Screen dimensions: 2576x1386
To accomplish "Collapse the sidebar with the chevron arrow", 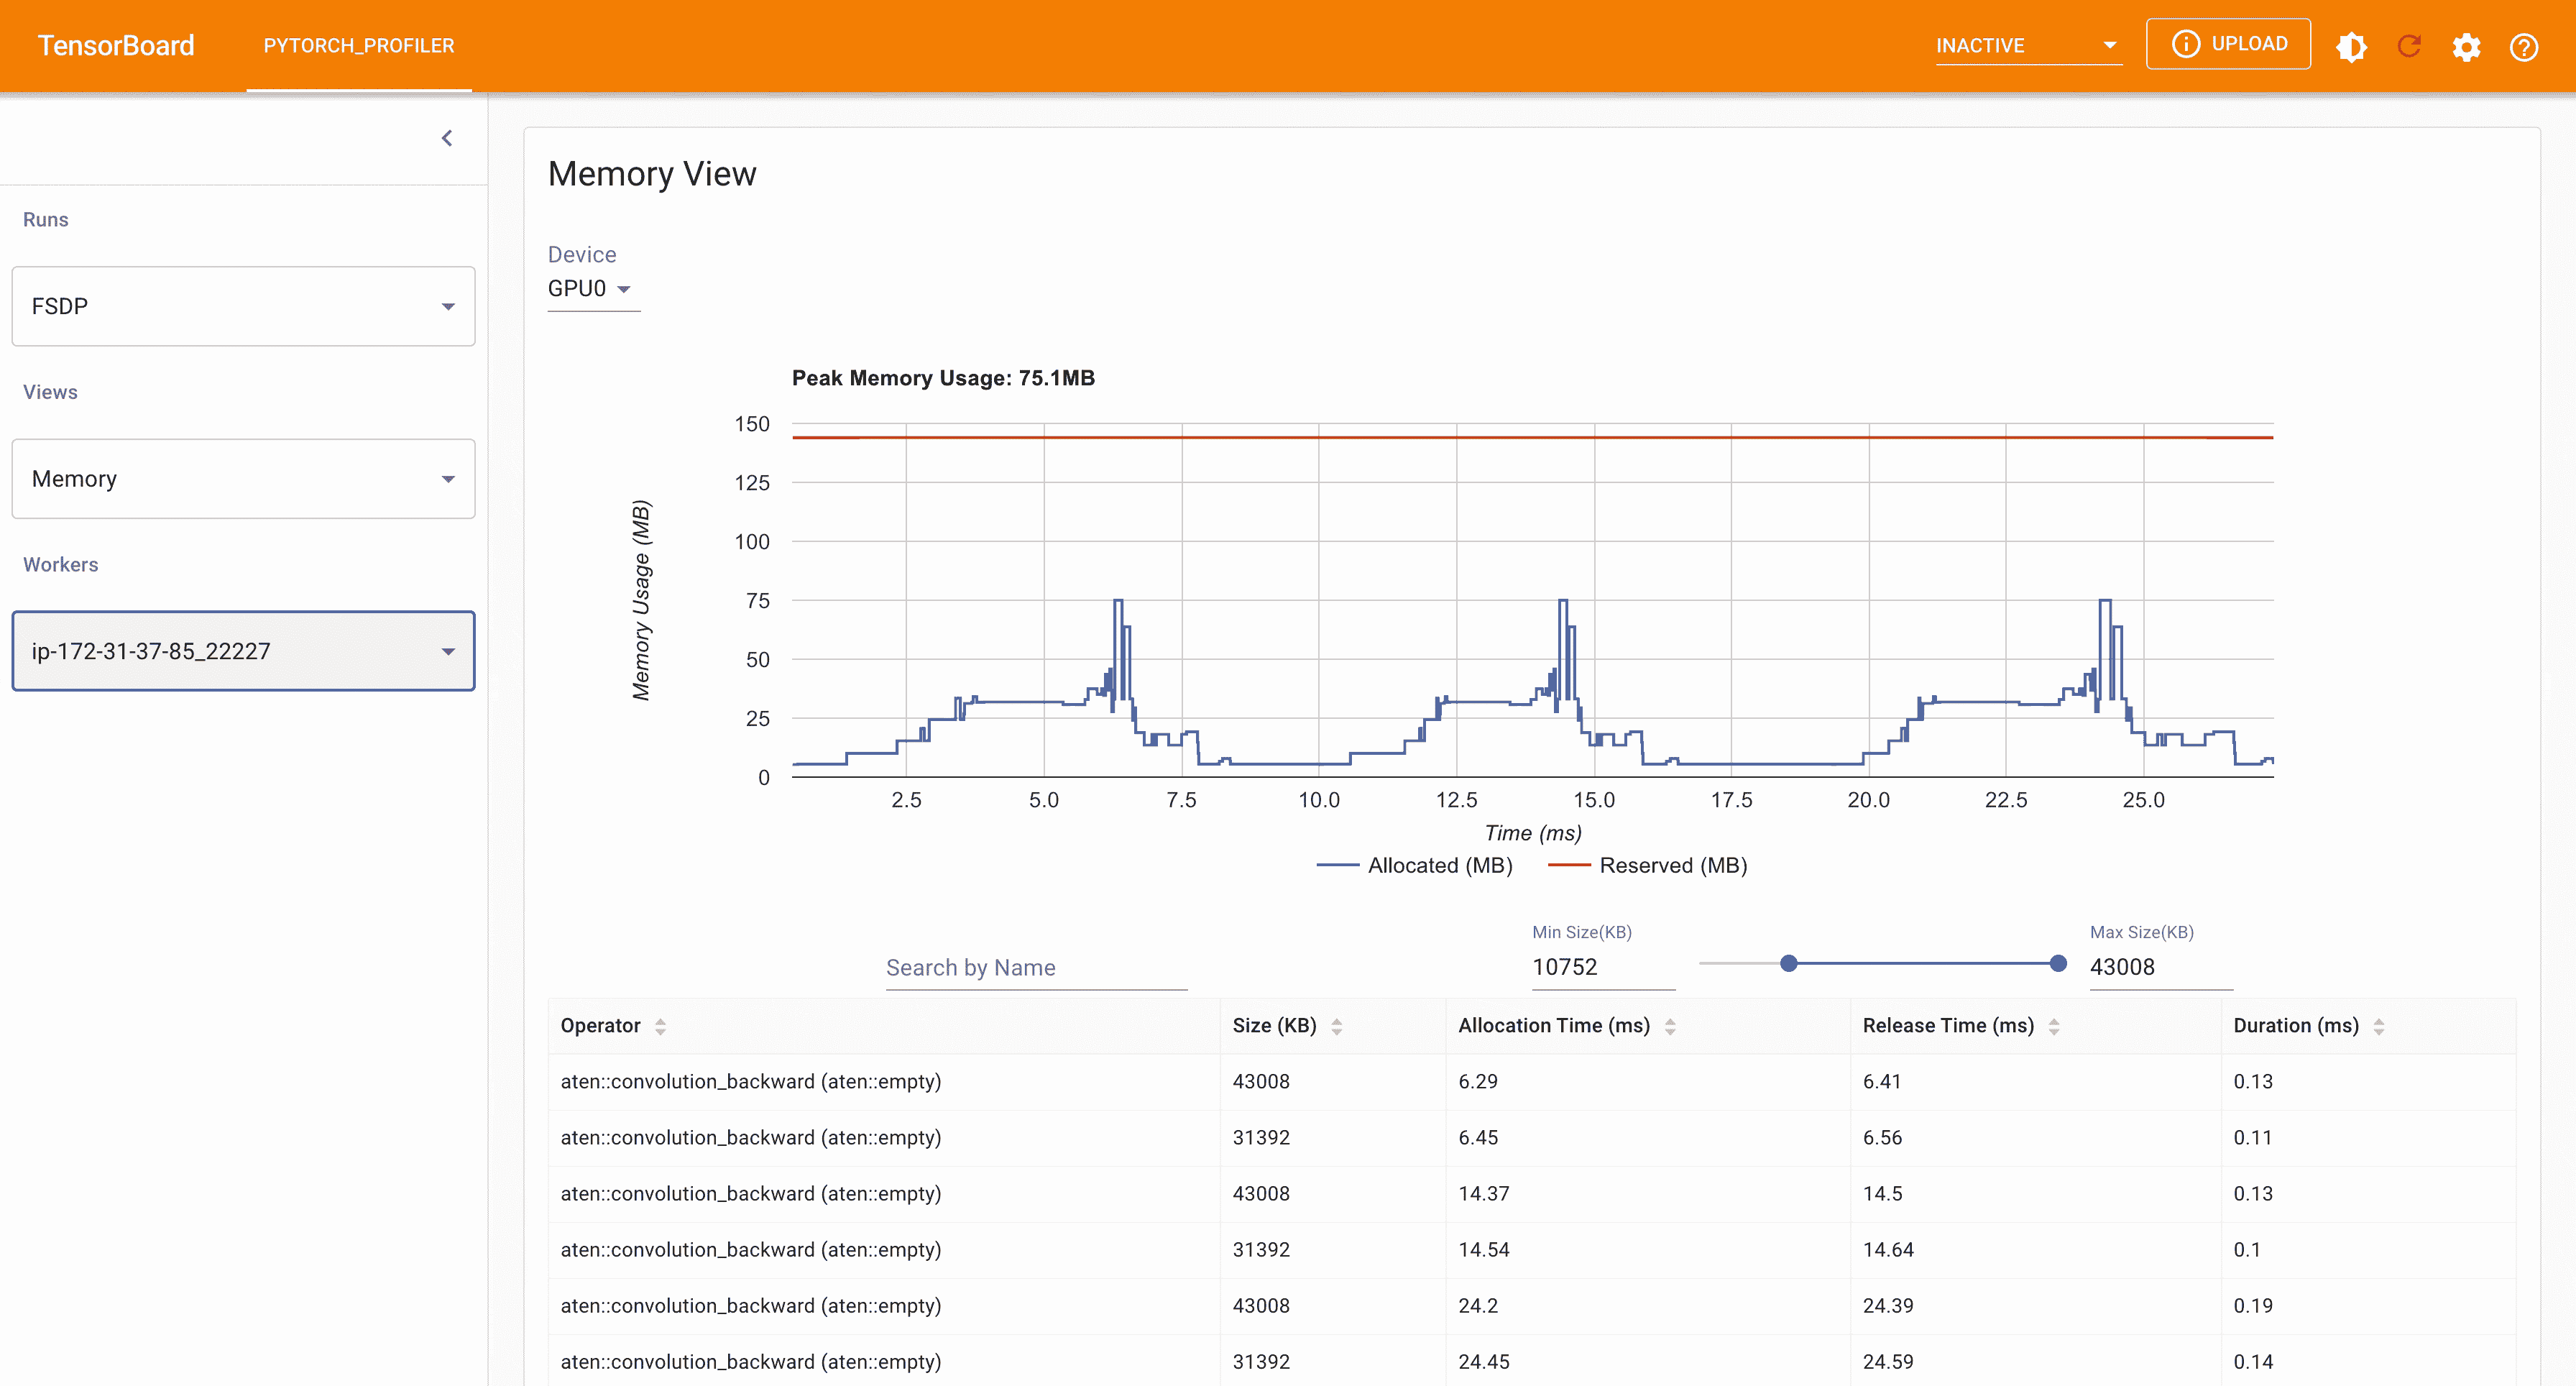I will 447,138.
